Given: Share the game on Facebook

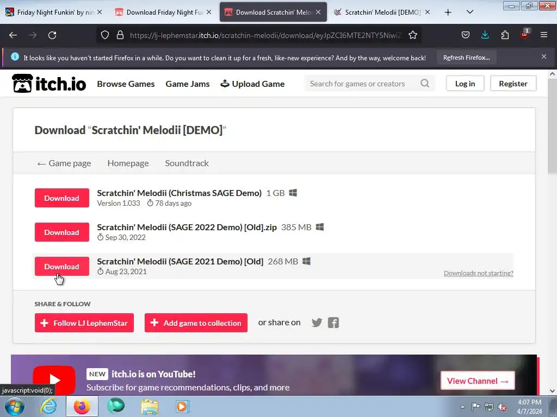Looking at the screenshot, I should (333, 323).
